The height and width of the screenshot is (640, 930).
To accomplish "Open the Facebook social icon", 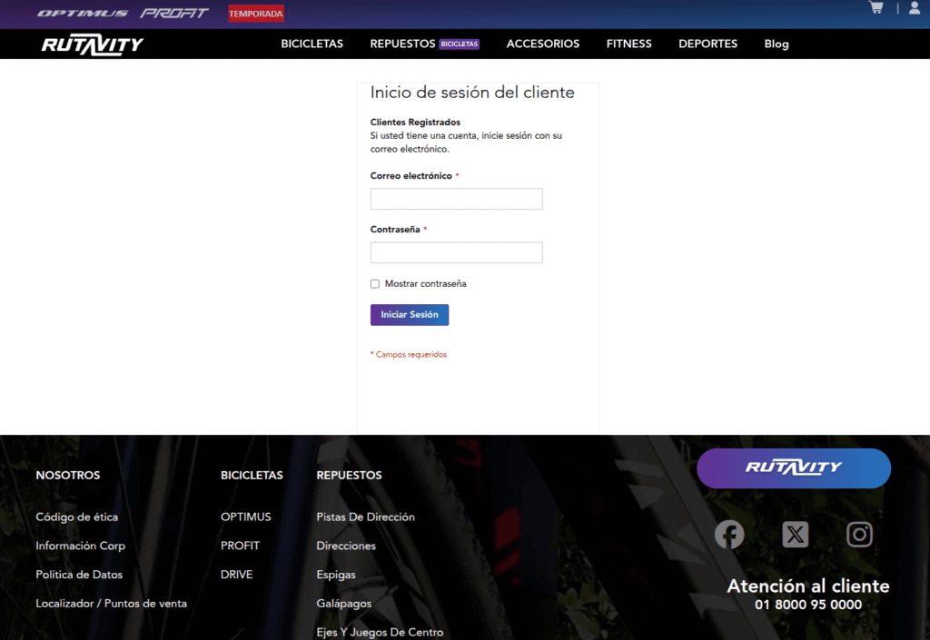I will click(x=729, y=535).
